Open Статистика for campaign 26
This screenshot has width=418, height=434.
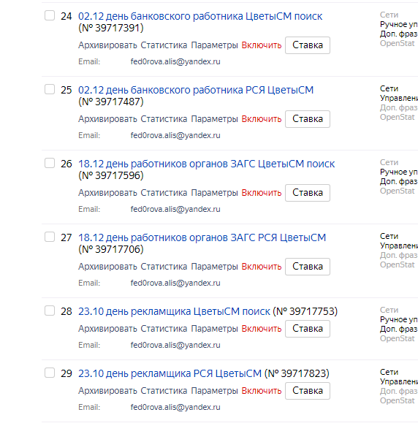click(164, 193)
